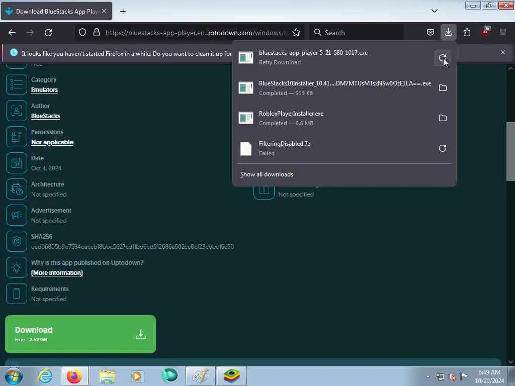The height and width of the screenshot is (386, 515).
Task: Show all downloads
Action: (x=267, y=174)
